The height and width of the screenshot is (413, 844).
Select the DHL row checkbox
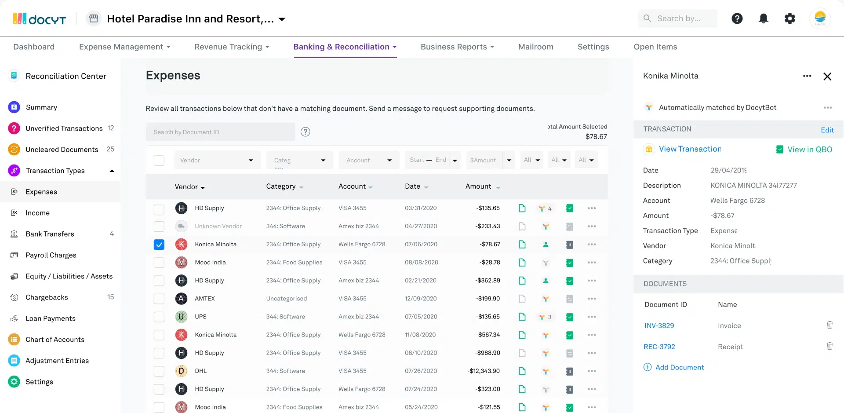coord(159,371)
